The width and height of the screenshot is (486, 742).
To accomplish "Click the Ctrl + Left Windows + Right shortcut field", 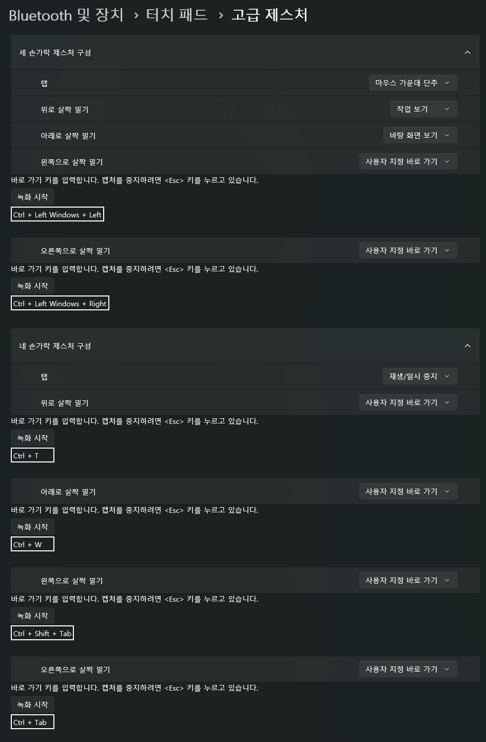I will pos(60,304).
